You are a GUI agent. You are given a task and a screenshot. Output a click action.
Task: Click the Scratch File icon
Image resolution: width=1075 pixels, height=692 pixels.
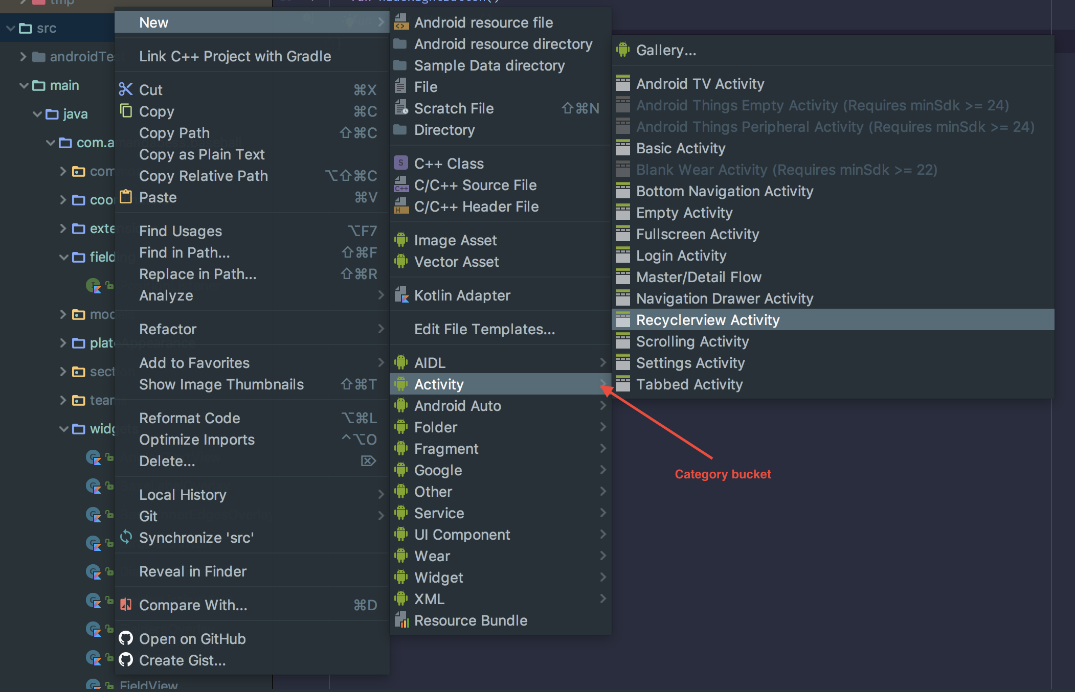401,108
